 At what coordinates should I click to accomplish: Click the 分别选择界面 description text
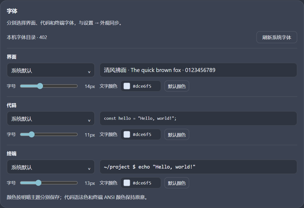click(x=65, y=23)
